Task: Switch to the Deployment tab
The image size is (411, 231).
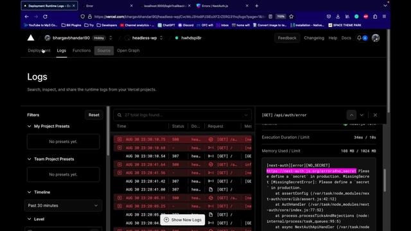Action: [x=39, y=51]
